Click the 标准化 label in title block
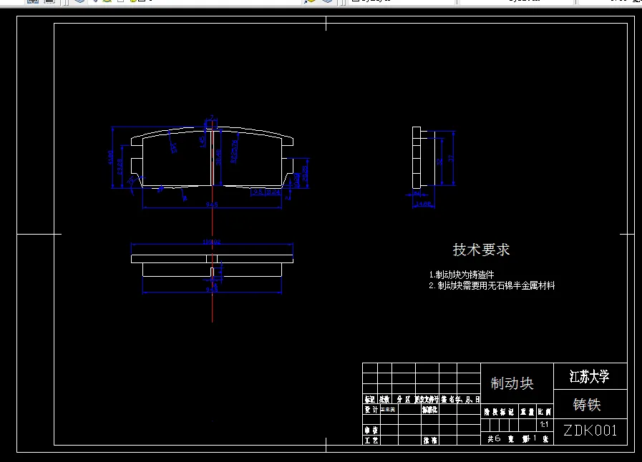 pos(430,410)
